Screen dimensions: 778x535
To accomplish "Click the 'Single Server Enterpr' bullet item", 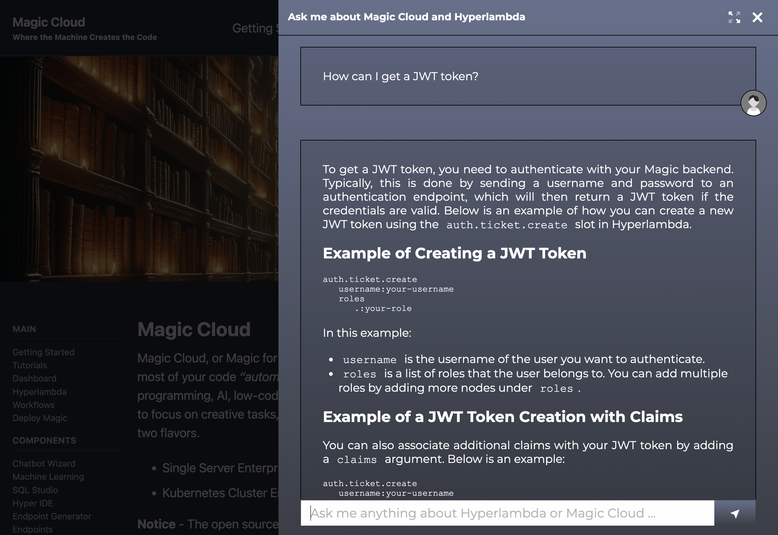I will coord(220,468).
